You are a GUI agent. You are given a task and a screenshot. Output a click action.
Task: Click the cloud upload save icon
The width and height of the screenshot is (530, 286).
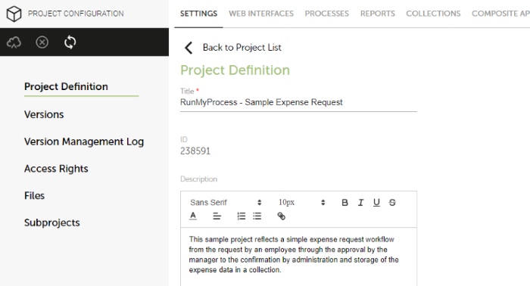tap(14, 42)
